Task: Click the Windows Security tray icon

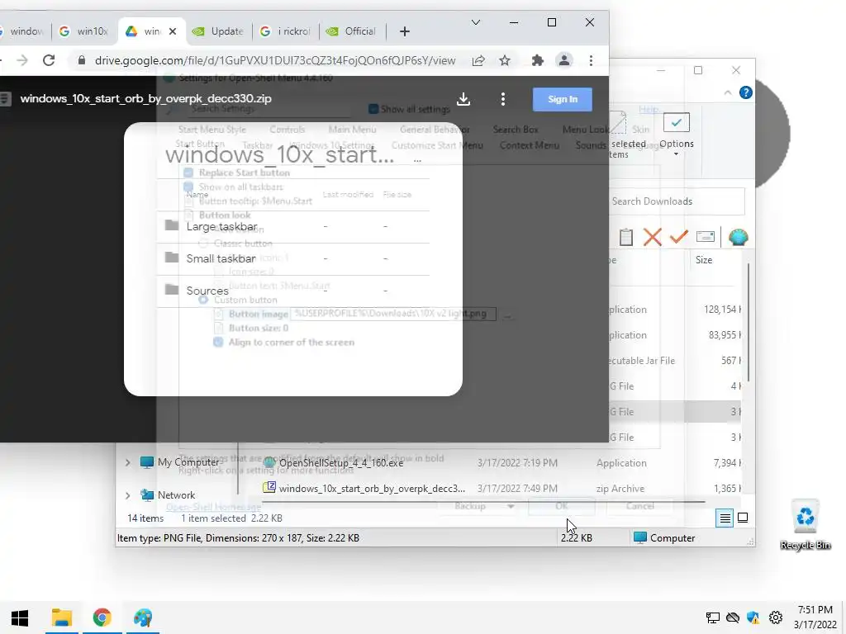Action: click(753, 617)
